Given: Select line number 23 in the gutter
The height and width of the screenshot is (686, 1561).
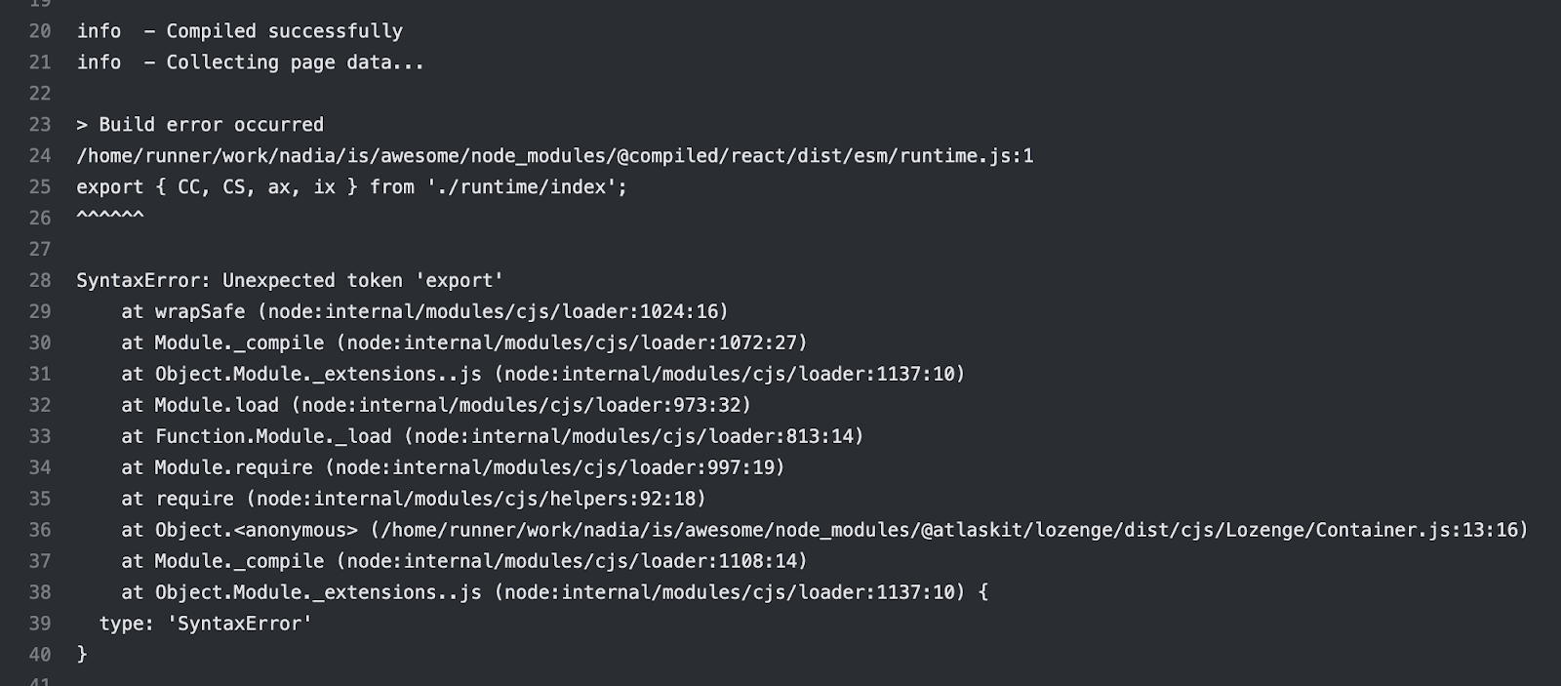Looking at the screenshot, I should coord(39,125).
